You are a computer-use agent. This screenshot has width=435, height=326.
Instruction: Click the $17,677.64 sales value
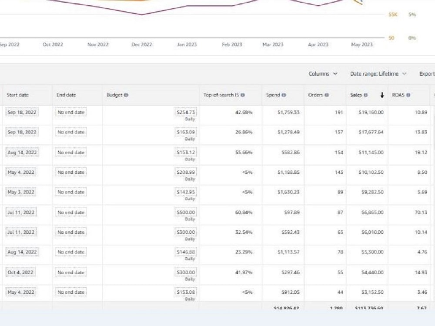(x=371, y=132)
